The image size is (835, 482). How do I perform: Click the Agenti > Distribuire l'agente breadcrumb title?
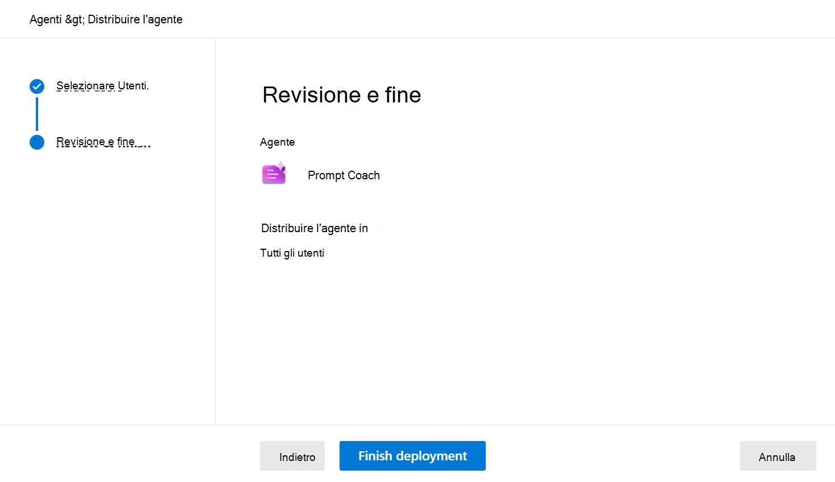coord(106,19)
